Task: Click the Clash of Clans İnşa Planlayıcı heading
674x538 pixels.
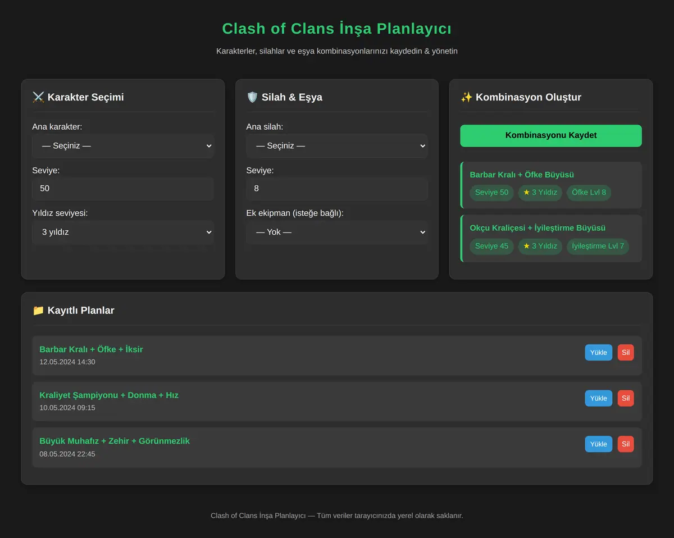Action: (337, 28)
